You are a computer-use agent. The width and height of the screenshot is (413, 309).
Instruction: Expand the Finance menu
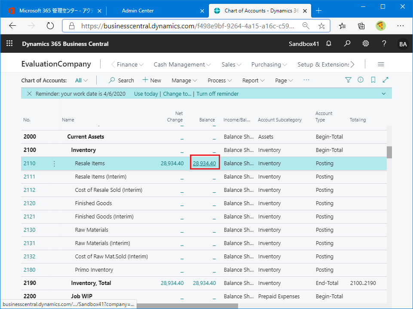coord(130,64)
